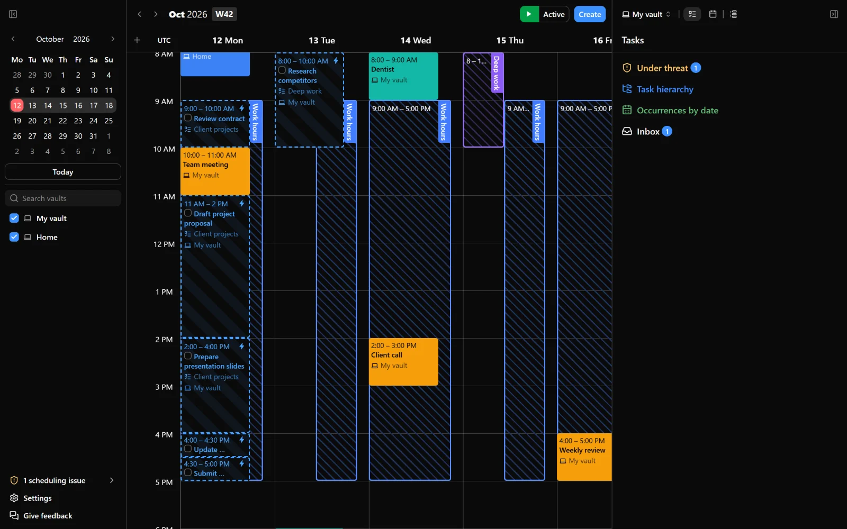Viewport: 847px width, 529px height.
Task: Click the Active status button
Action: [x=554, y=14]
